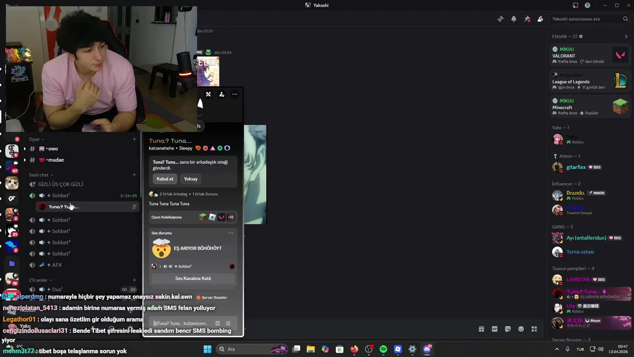Click the +13 games badge
The image size is (634, 357).
pos(230,217)
